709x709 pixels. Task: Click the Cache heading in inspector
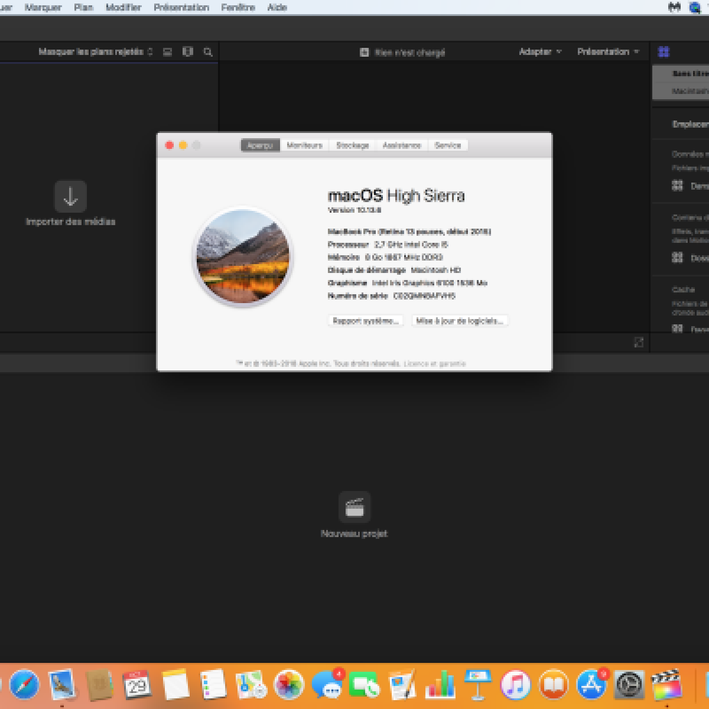[683, 290]
